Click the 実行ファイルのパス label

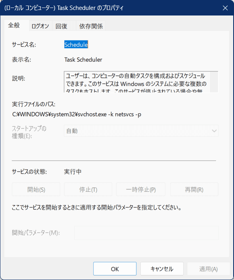click(x=34, y=104)
